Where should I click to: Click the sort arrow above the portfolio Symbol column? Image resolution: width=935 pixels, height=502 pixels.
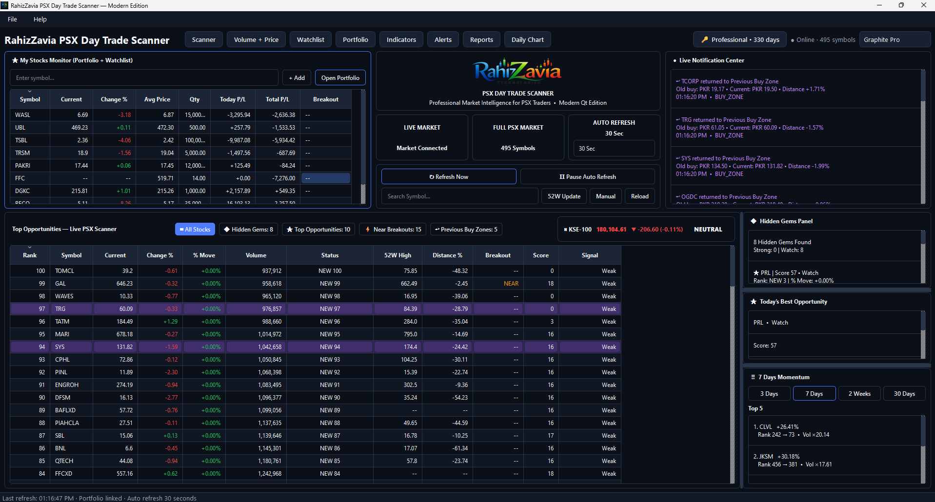coord(30,91)
